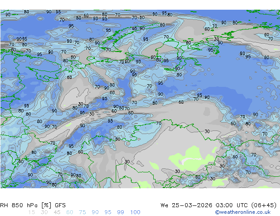Viewport: 280px width, 216px height.
Task: Click the legend value 30 in the color scale row
Action: (x=44, y=212)
